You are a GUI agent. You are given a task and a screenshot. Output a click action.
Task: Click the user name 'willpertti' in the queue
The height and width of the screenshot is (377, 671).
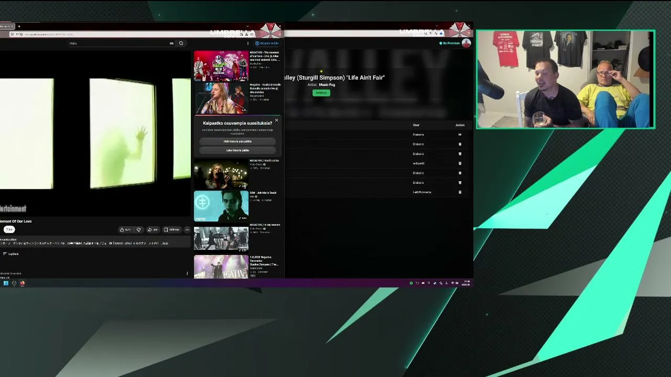[418, 163]
